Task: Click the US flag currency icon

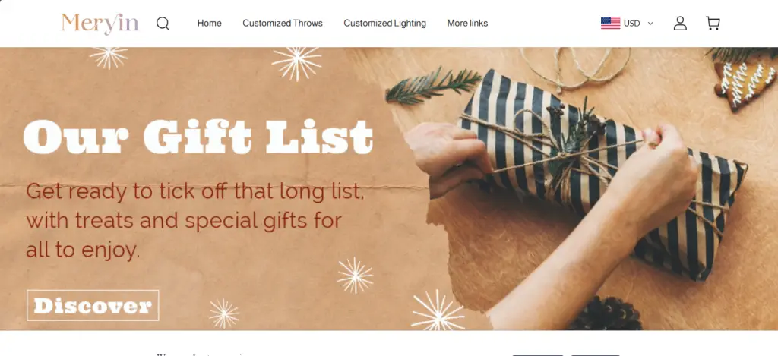Action: [610, 24]
